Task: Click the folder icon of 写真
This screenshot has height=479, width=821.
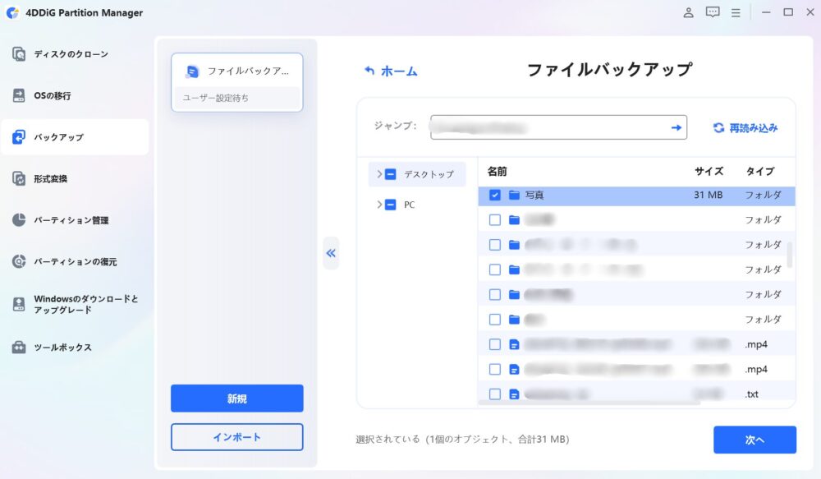Action: click(514, 195)
